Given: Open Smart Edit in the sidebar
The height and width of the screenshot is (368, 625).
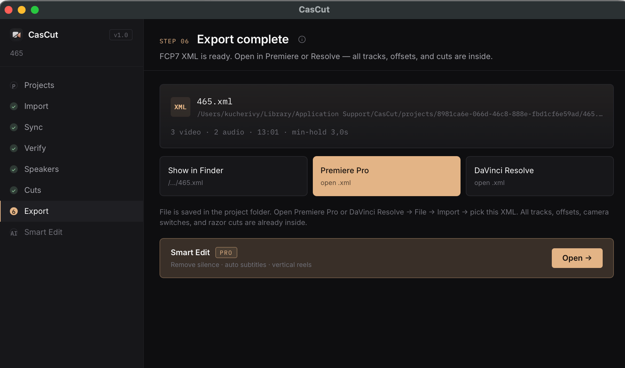Looking at the screenshot, I should (x=72, y=232).
